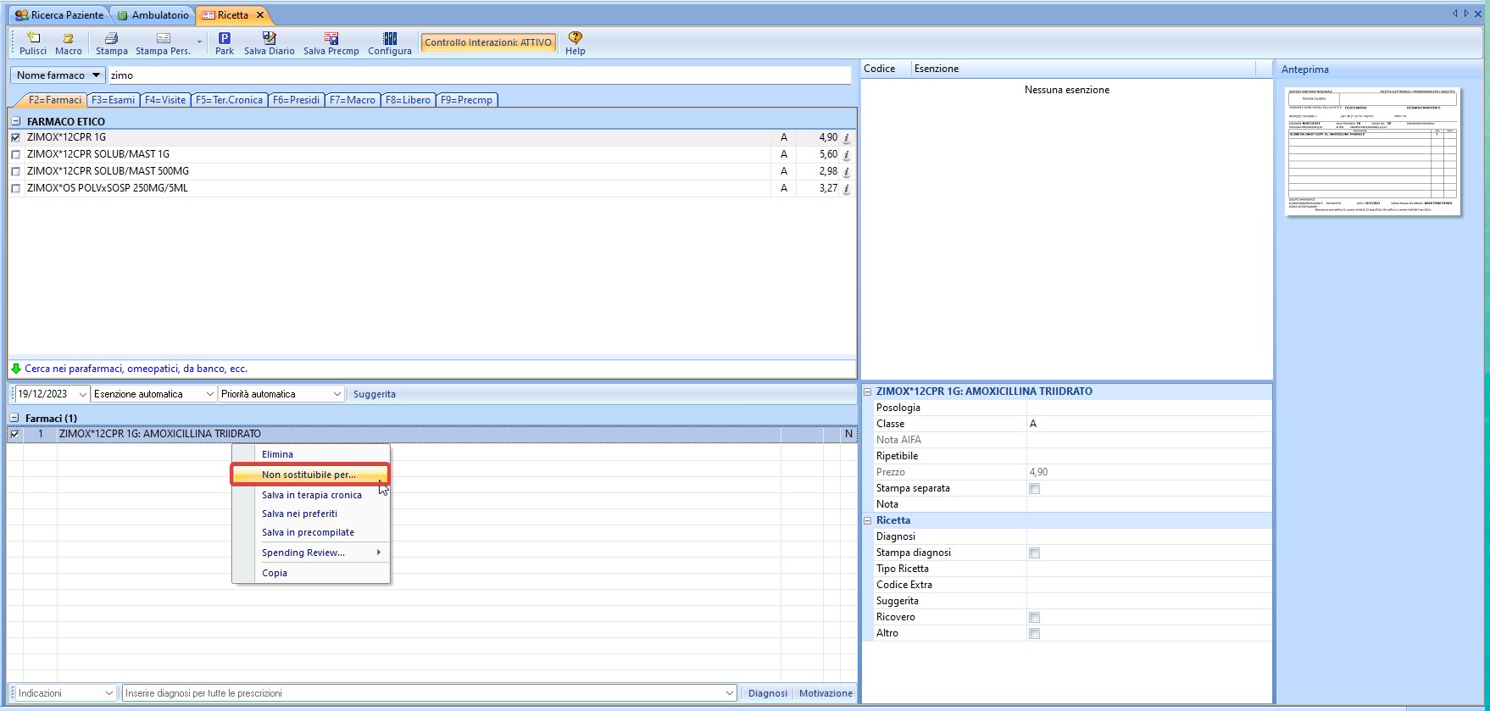Click the prescription preview thumbnail
This screenshot has width=1490, height=711.
tap(1373, 151)
